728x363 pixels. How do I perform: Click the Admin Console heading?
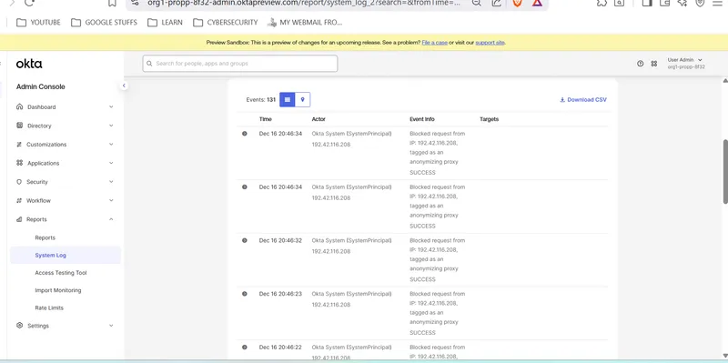(x=41, y=86)
